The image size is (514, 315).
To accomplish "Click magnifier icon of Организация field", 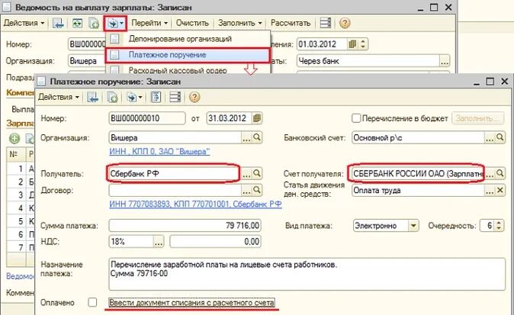I will [x=257, y=137].
